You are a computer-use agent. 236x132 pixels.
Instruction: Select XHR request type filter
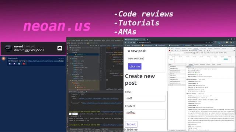coord(197,53)
